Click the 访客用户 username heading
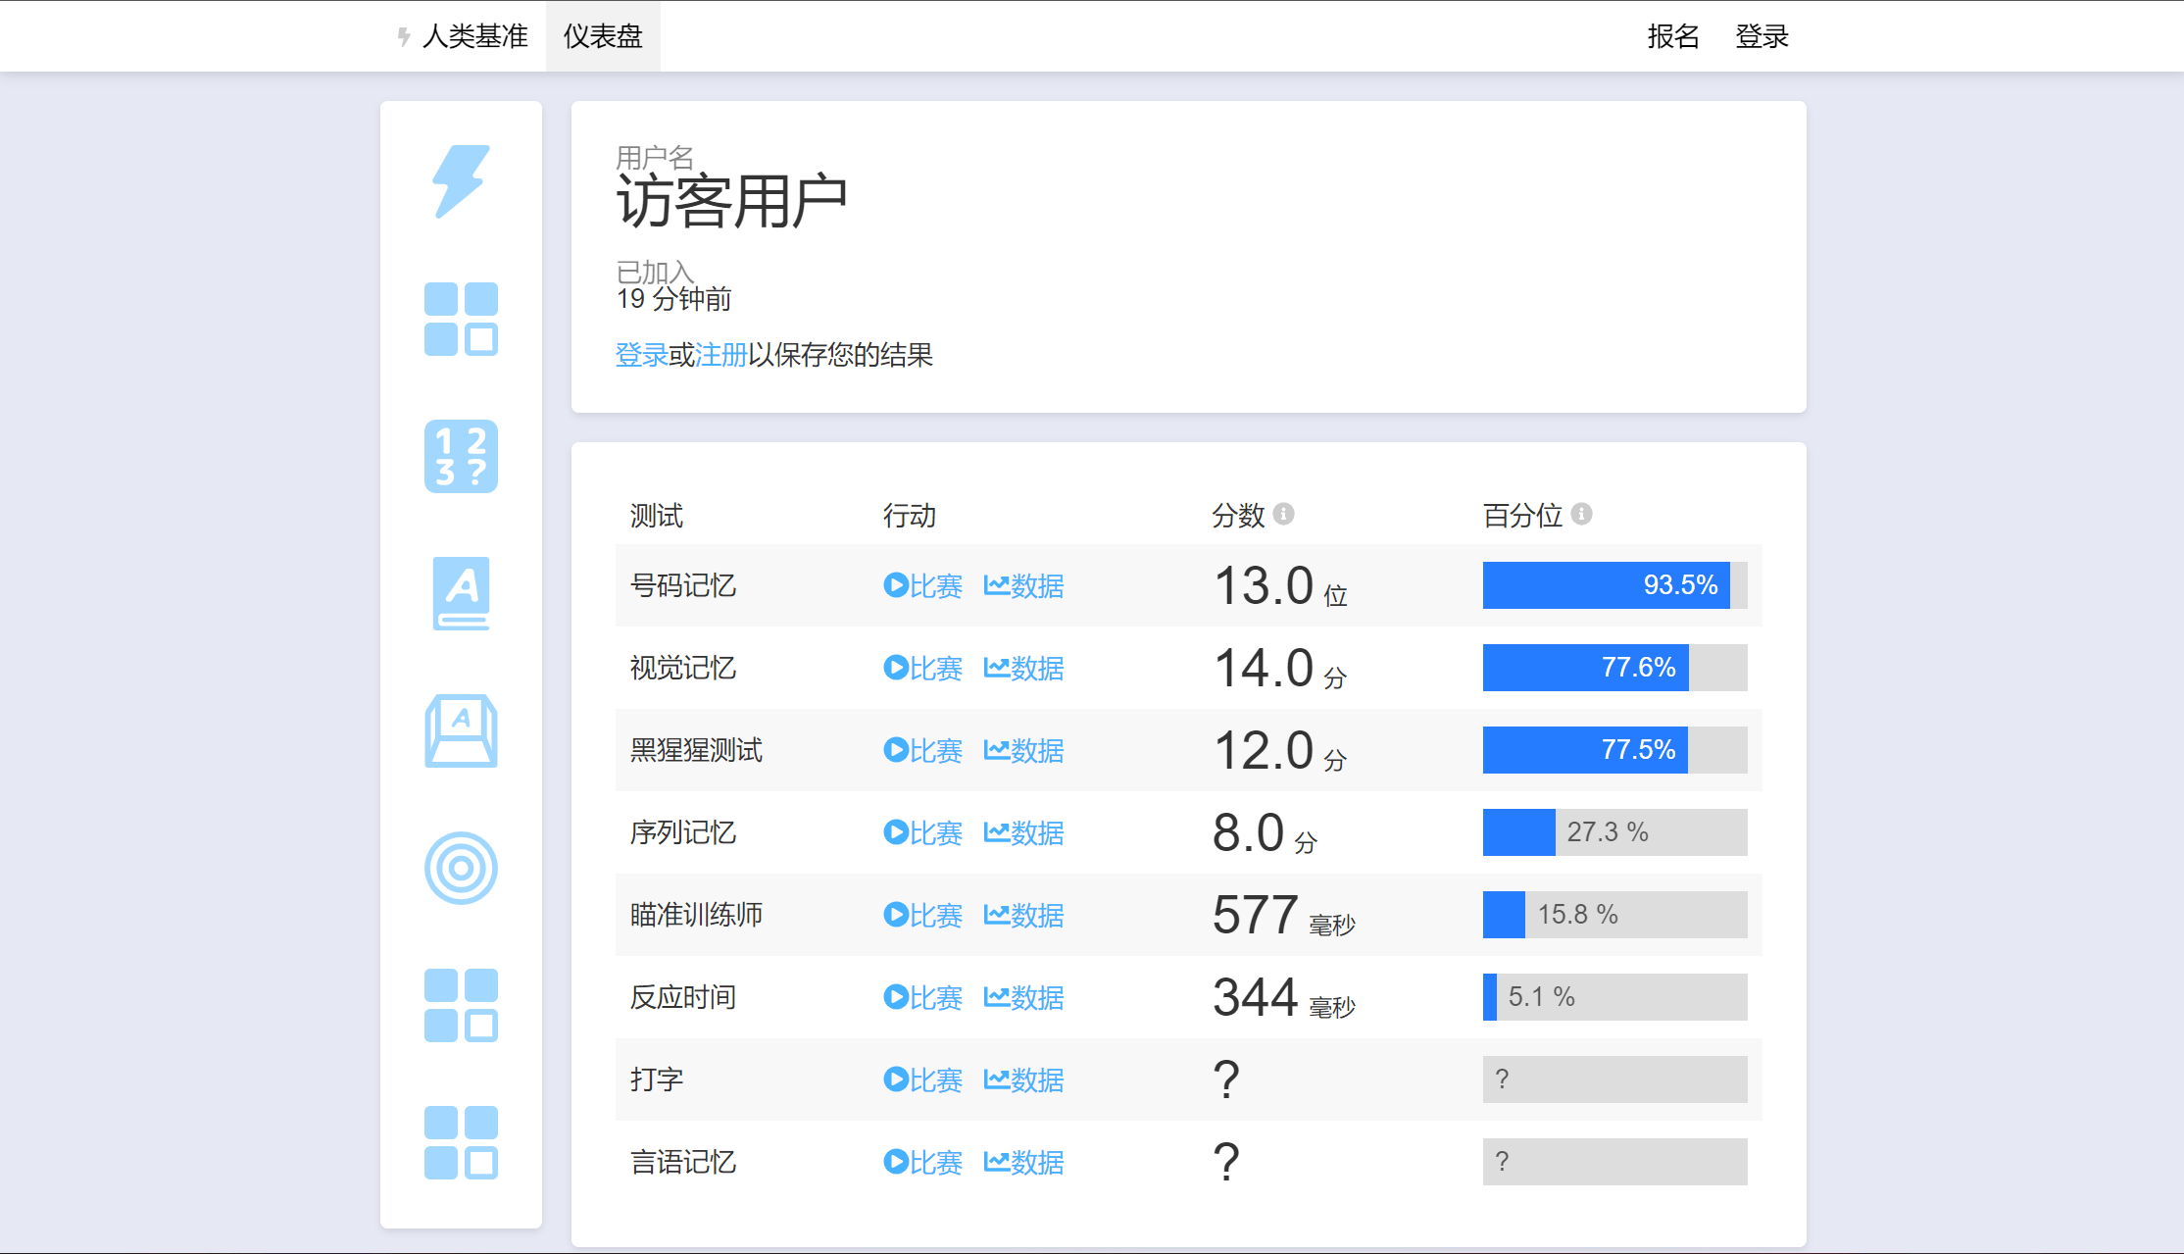The image size is (2184, 1254). 731,202
